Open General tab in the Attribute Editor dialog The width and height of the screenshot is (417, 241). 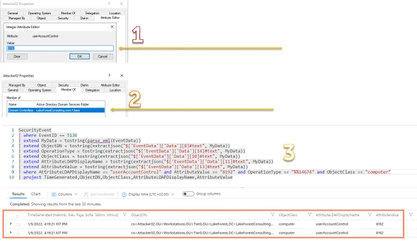click(x=13, y=13)
